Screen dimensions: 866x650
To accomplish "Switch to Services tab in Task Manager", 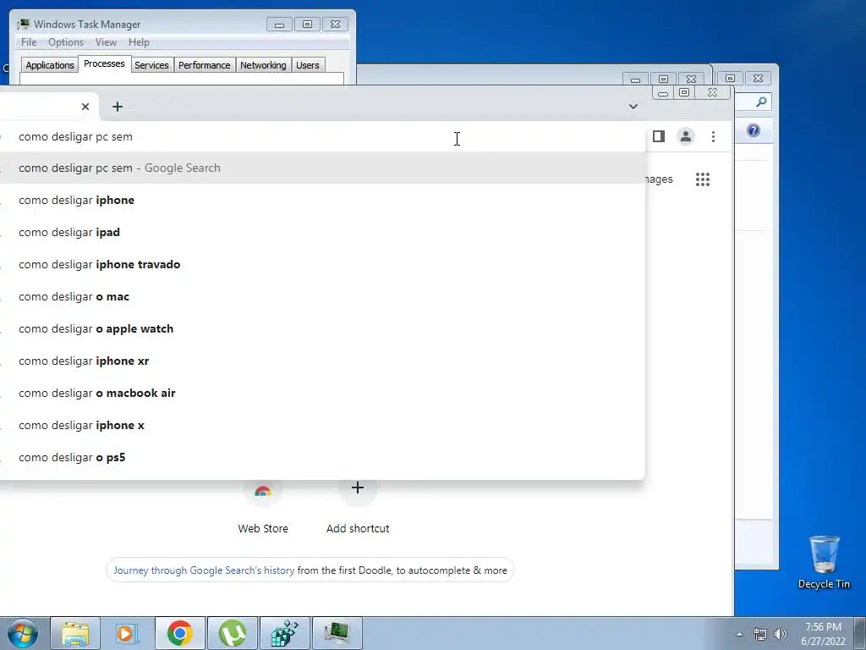I will 152,65.
